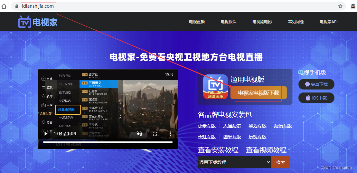Open the 电视软件 nav item

[x=229, y=22]
